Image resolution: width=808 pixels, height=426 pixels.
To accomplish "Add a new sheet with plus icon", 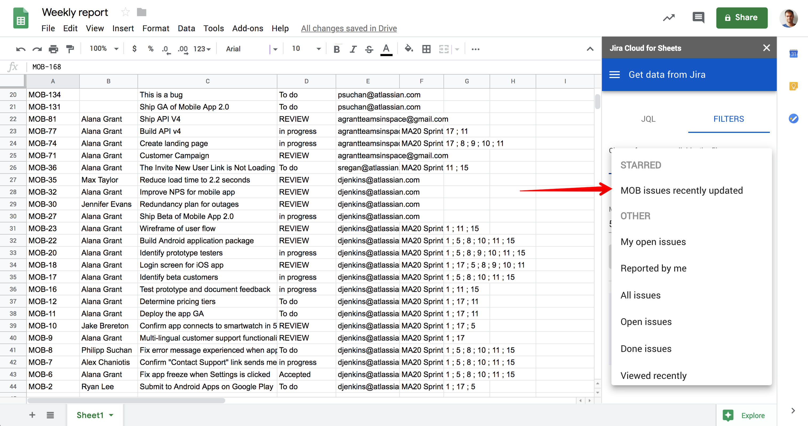I will (x=32, y=415).
